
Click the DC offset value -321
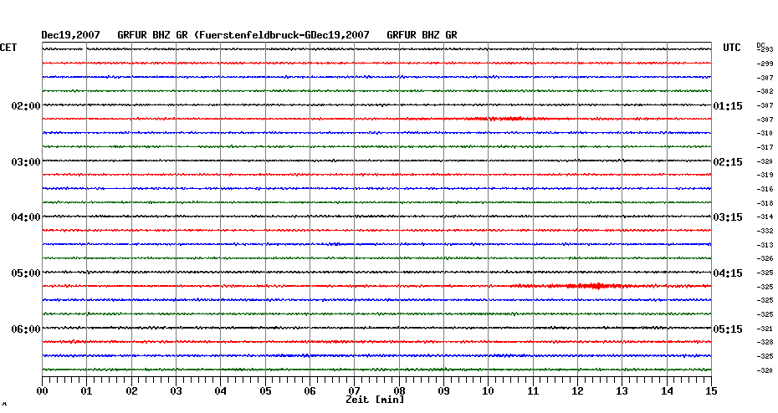pos(765,329)
